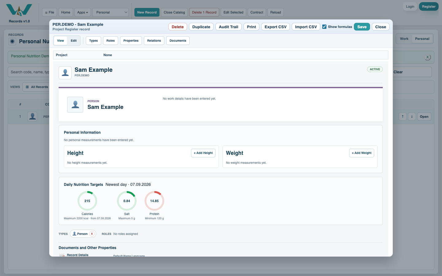Viewport: 442px width, 276px height.
Task: Switch to Edit mode
Action: [74, 40]
